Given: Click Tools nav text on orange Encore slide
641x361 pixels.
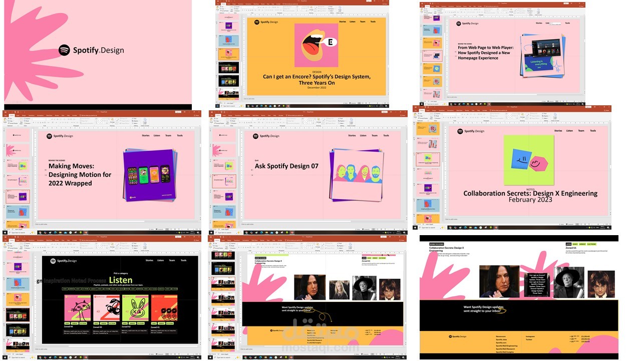Looking at the screenshot, I should (x=373, y=22).
